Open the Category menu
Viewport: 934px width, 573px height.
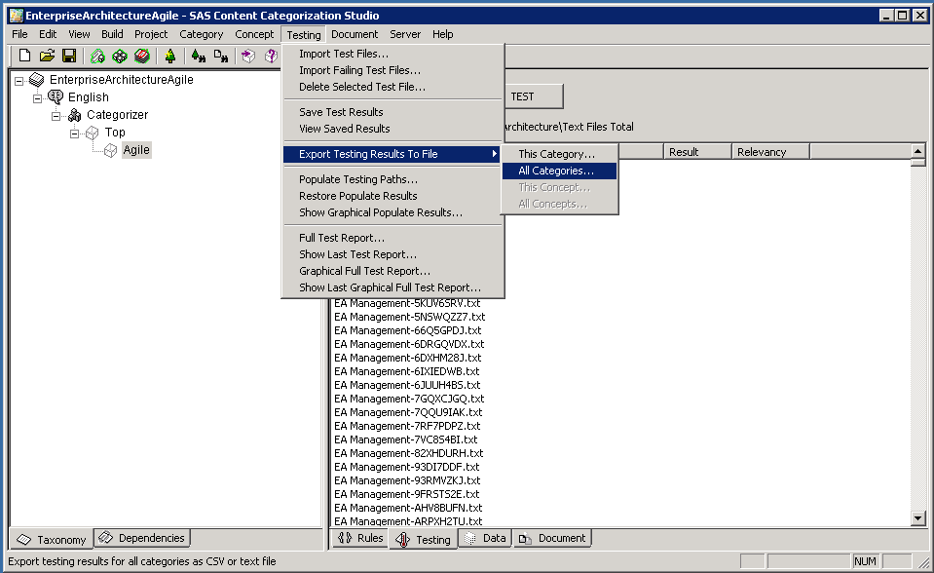pos(202,34)
